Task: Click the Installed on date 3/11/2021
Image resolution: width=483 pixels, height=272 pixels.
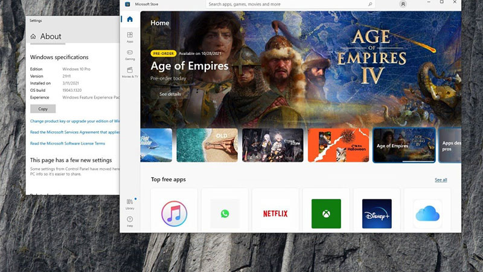Action: click(x=71, y=83)
